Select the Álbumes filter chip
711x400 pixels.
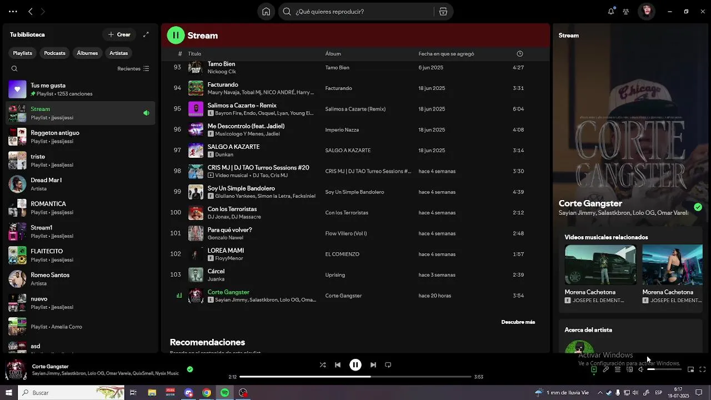click(87, 53)
